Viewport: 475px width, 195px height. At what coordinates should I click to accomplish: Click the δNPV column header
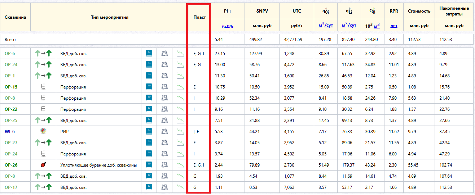tap(261, 11)
